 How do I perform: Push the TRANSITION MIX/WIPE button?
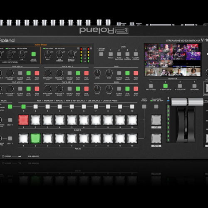coord(156,106)
